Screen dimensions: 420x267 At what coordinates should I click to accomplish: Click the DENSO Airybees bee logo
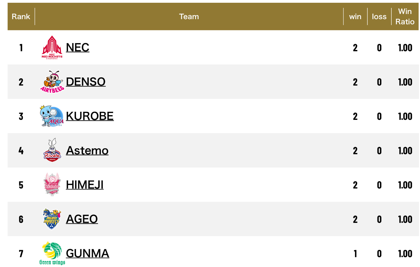[x=52, y=82]
